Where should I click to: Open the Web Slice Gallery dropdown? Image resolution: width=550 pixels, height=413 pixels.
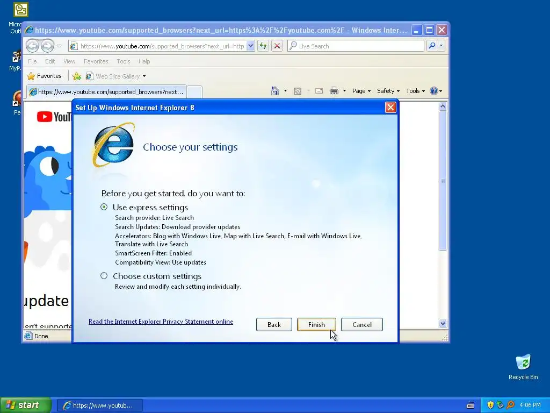tap(116, 76)
